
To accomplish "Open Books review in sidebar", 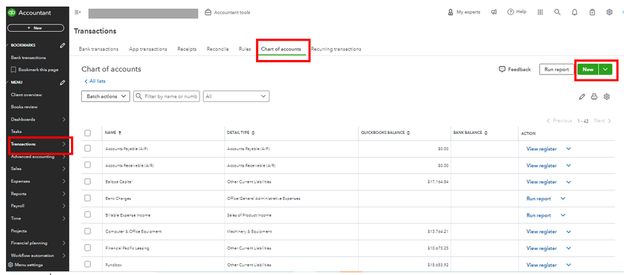I will point(24,107).
